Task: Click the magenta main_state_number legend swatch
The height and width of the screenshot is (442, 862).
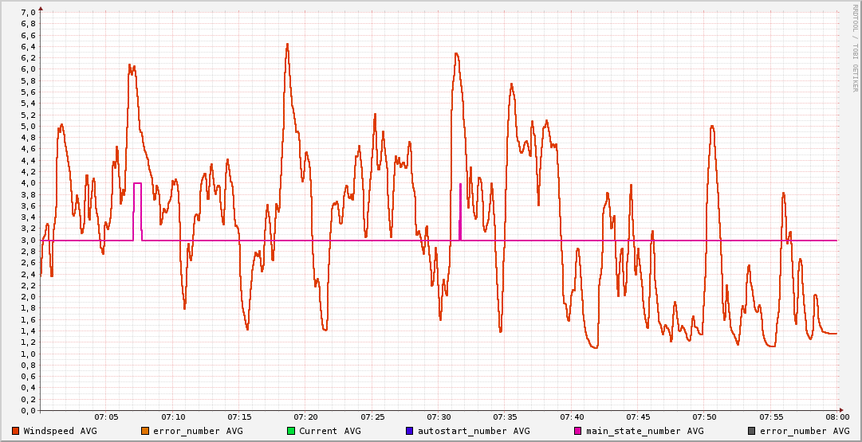Action: pos(578,431)
